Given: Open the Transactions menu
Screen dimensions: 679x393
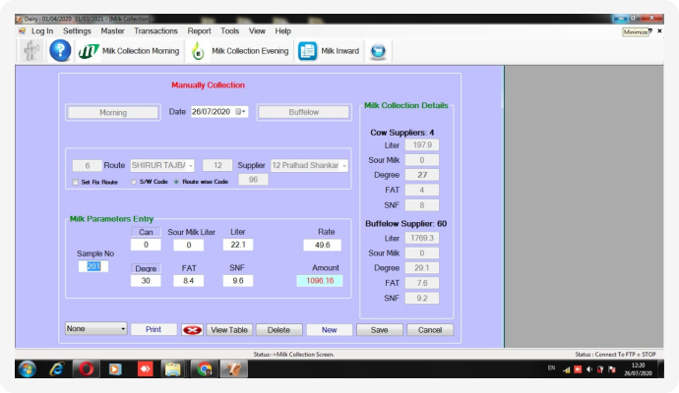Looking at the screenshot, I should [x=155, y=30].
